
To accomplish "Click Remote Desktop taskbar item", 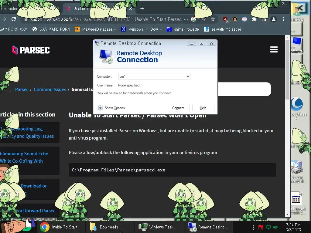I will [208, 227].
